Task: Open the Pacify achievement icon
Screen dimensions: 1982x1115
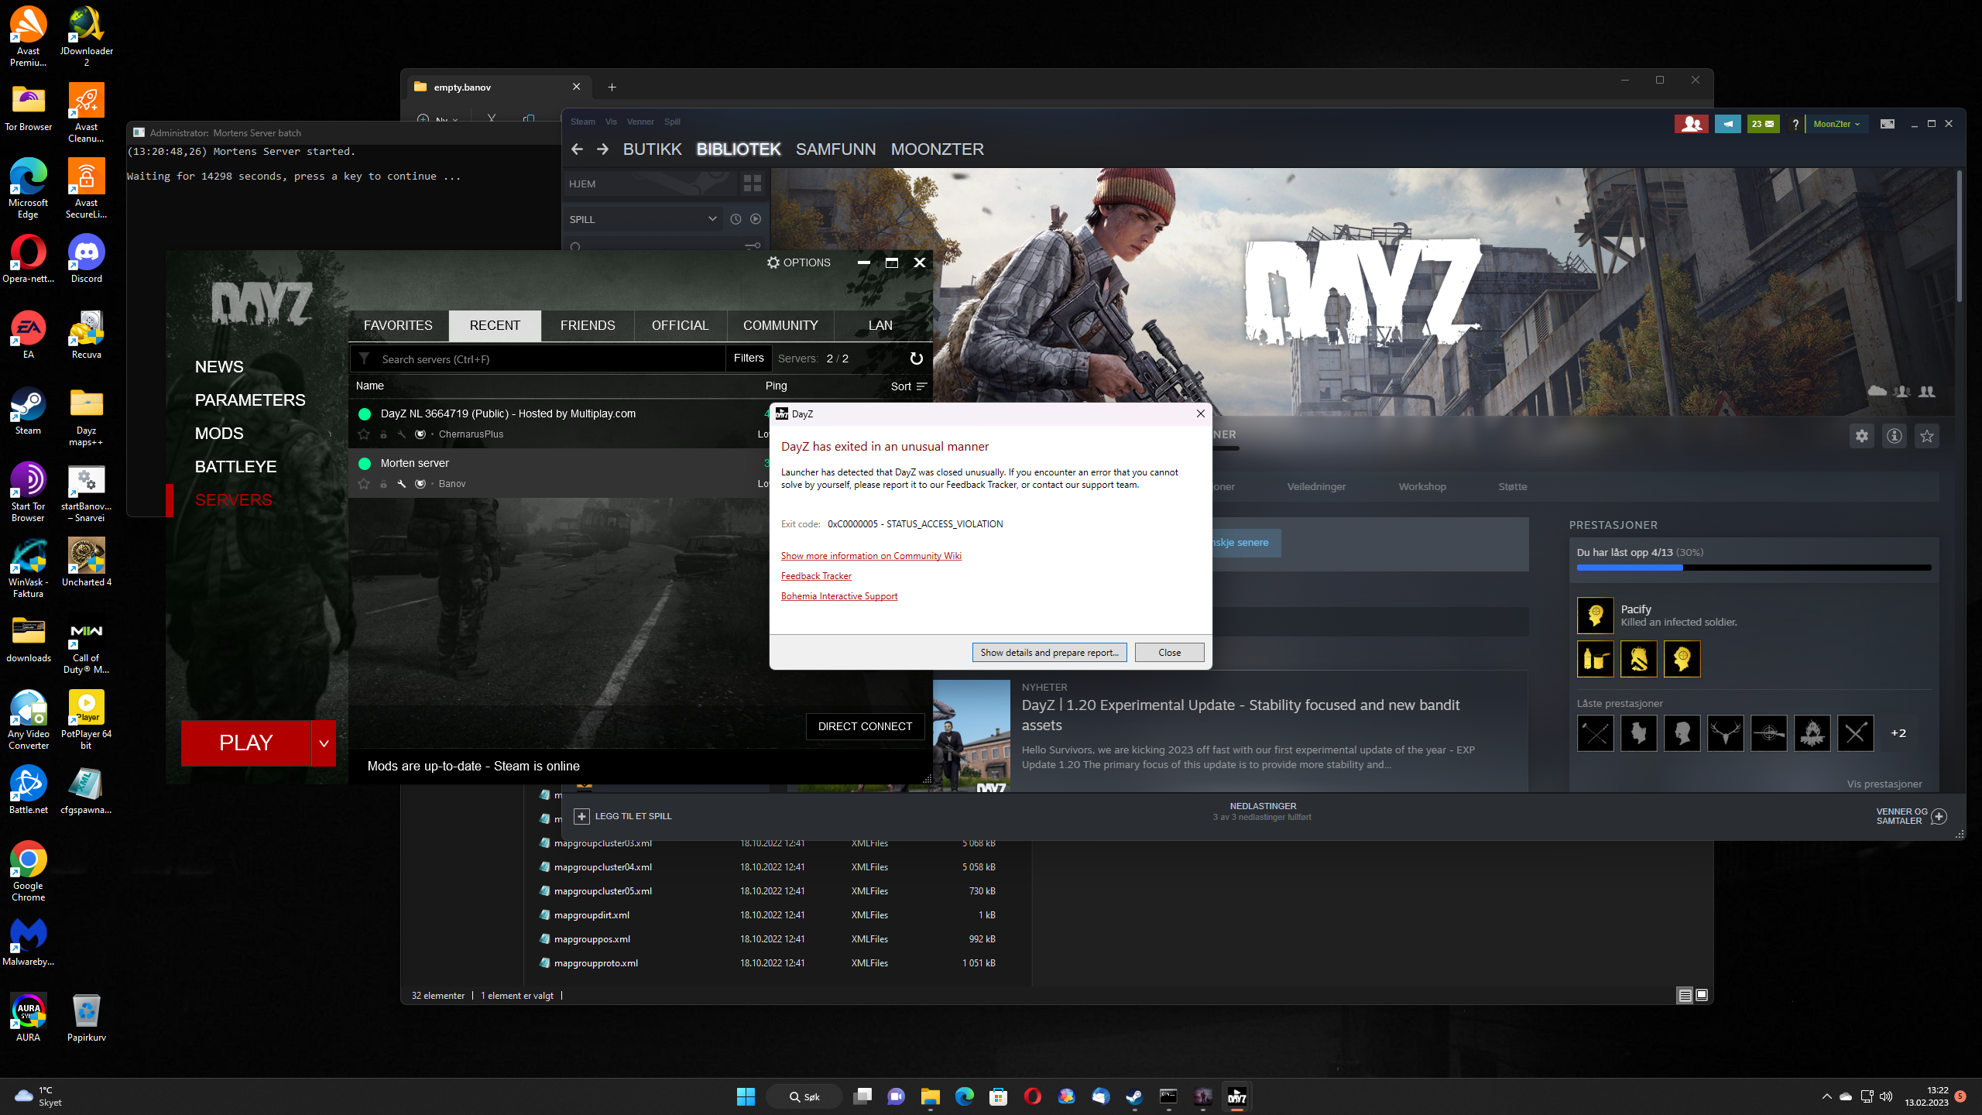Action: click(x=1595, y=616)
